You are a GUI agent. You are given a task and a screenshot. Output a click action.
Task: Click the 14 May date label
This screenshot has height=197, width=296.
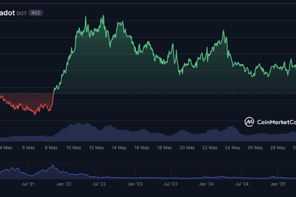[x=119, y=148]
